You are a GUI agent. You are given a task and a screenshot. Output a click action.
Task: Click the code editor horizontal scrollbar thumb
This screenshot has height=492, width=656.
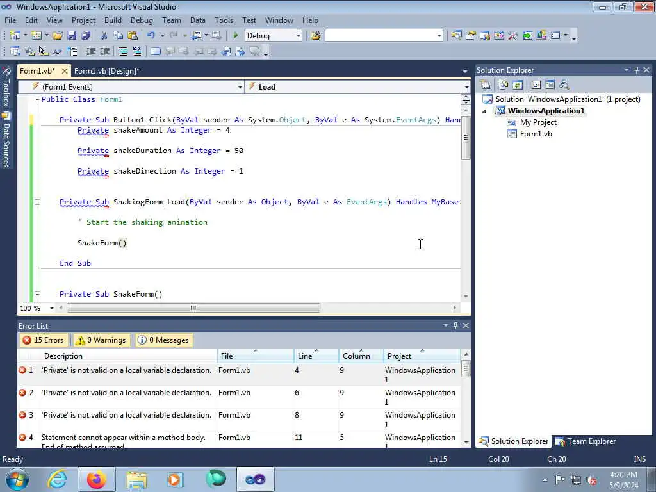193,308
